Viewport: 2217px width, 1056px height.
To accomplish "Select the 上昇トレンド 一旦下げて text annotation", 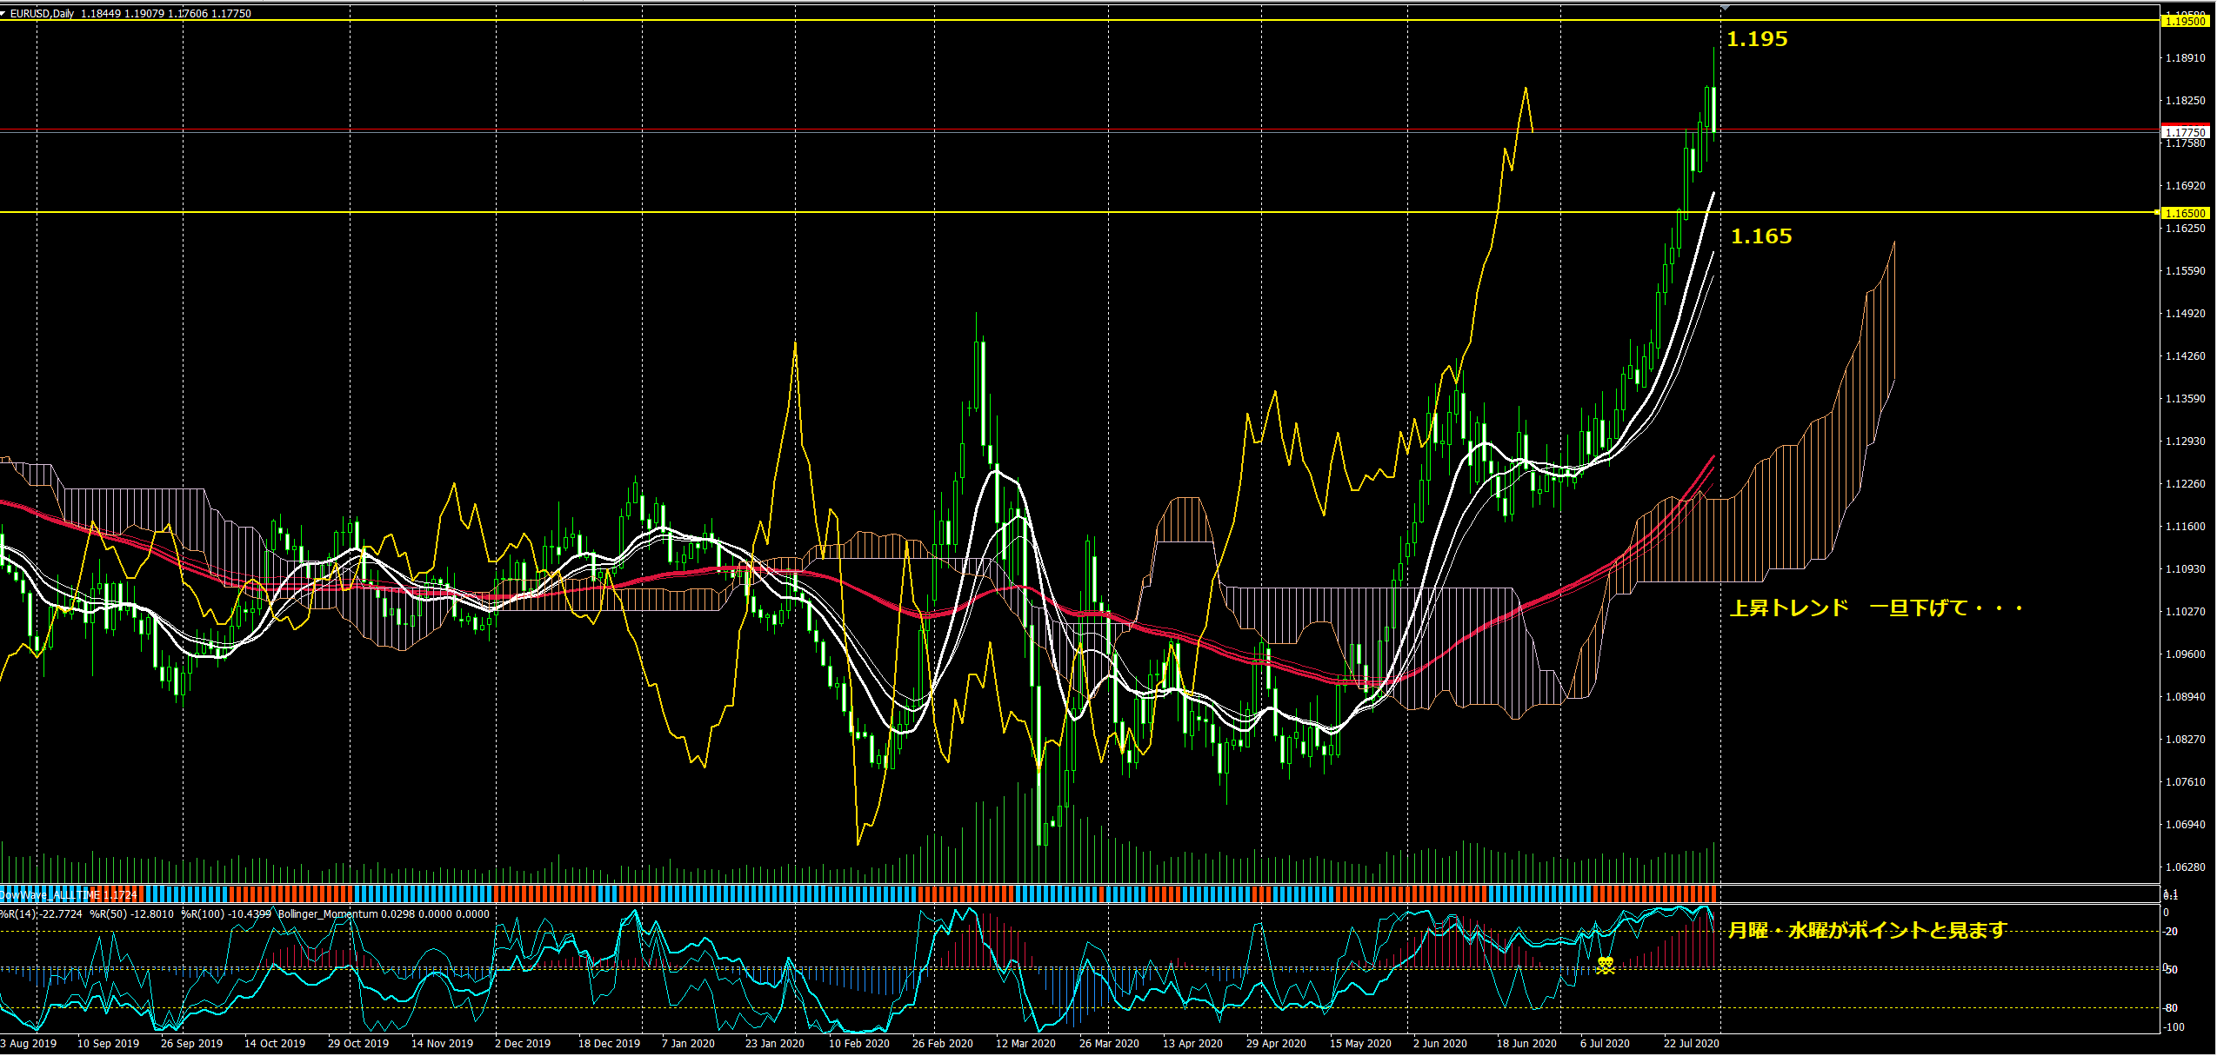I will (x=1875, y=608).
